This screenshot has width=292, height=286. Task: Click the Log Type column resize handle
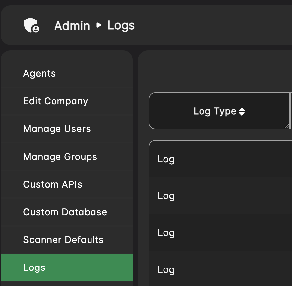point(286,126)
